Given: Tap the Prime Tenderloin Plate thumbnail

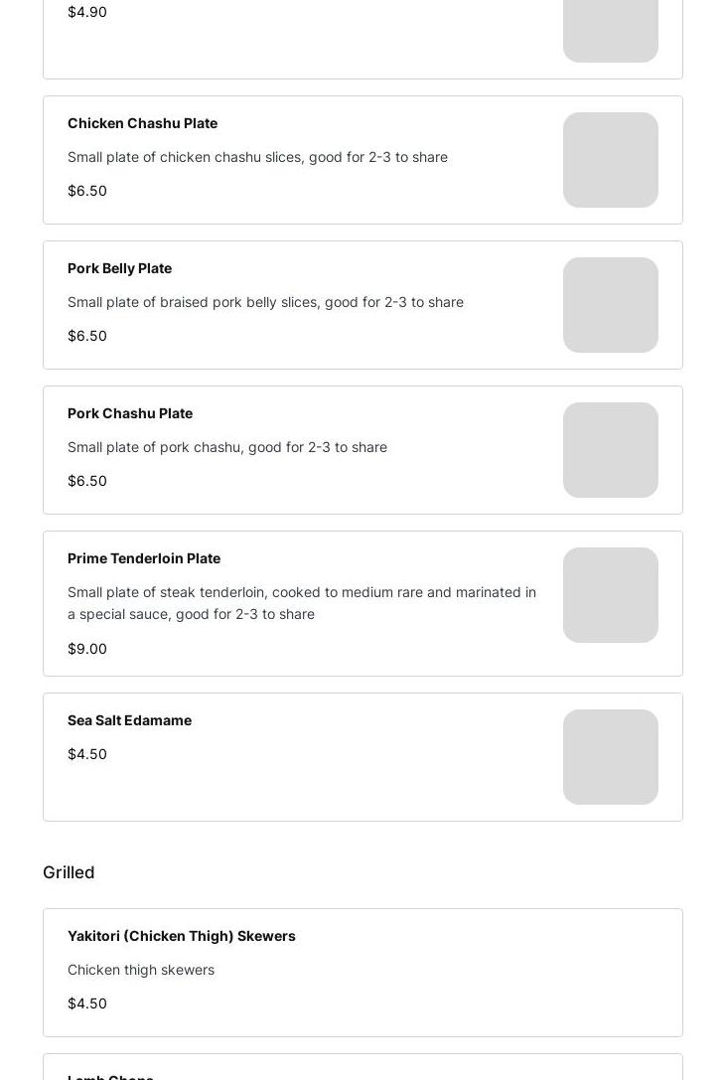Looking at the screenshot, I should [x=610, y=595].
